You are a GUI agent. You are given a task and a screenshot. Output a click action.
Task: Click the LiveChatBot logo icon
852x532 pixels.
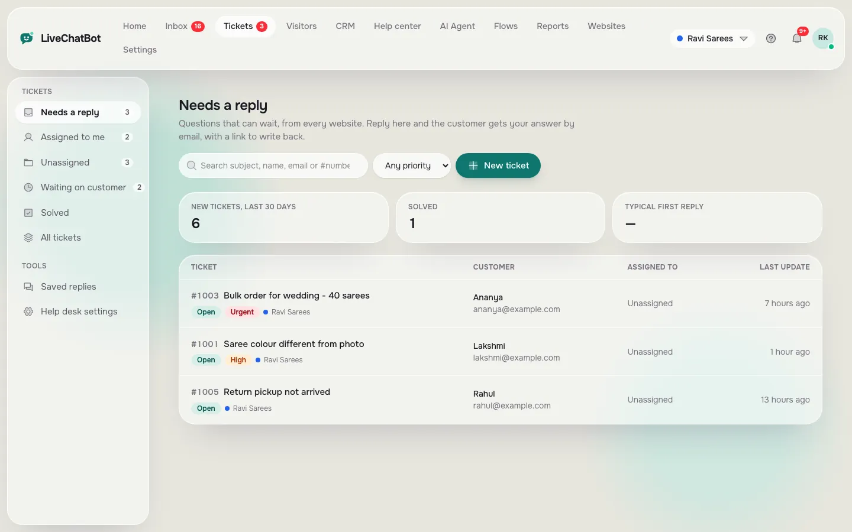pos(27,38)
